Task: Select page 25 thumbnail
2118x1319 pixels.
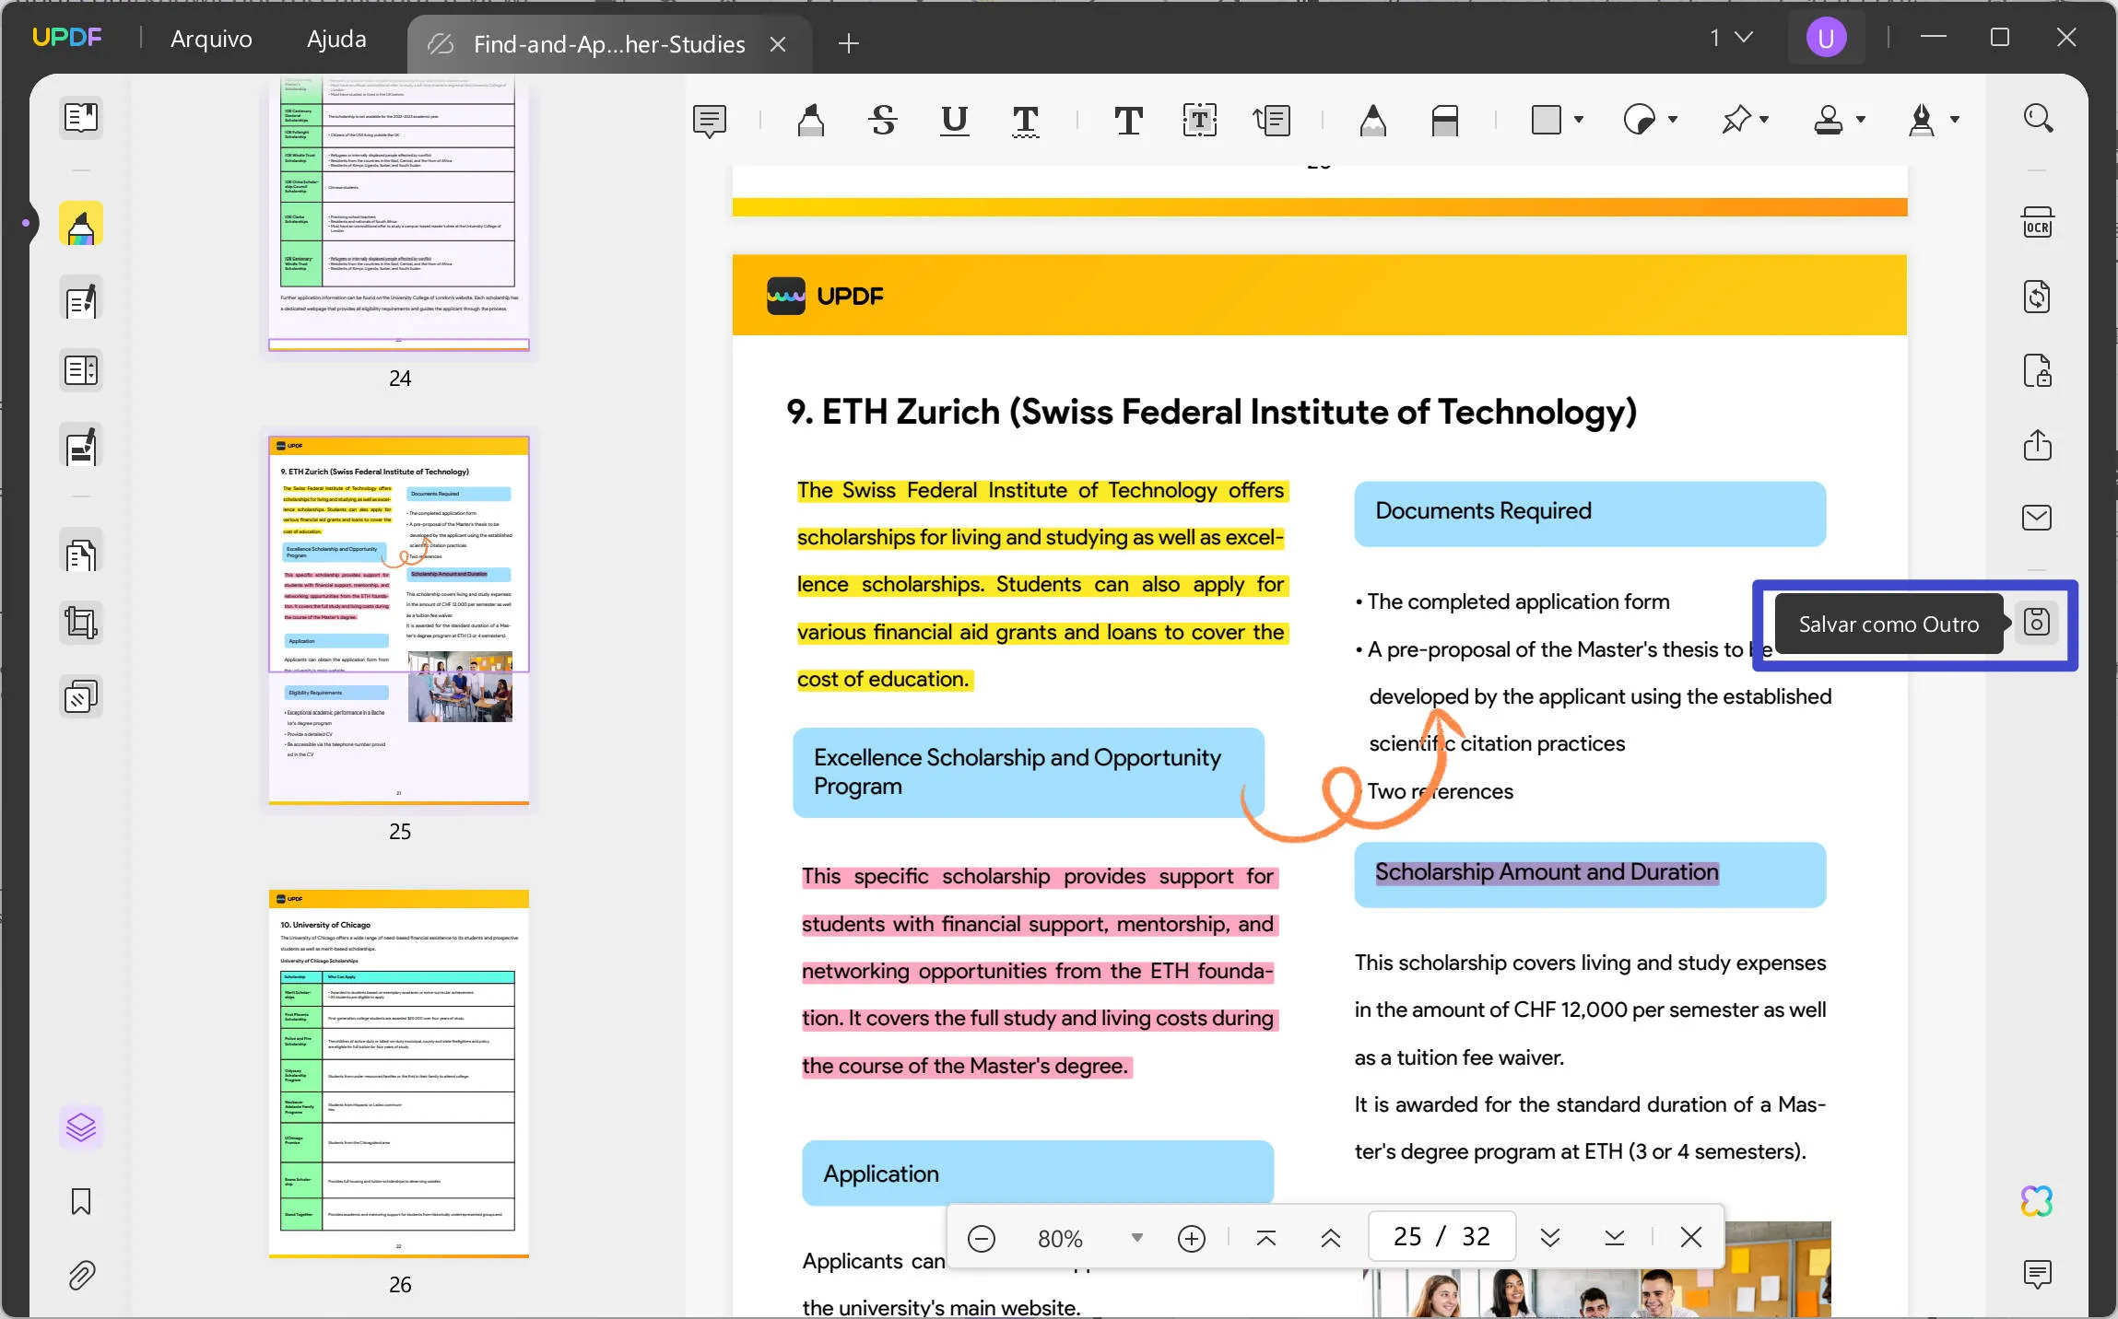Action: tap(399, 620)
